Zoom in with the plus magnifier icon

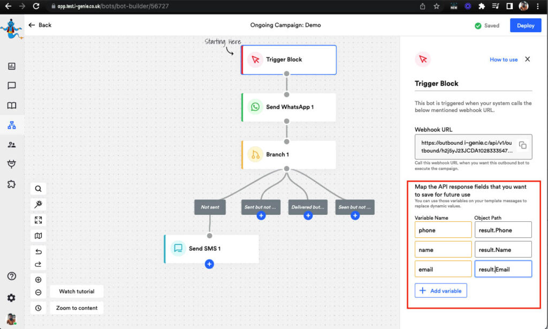coord(39,280)
